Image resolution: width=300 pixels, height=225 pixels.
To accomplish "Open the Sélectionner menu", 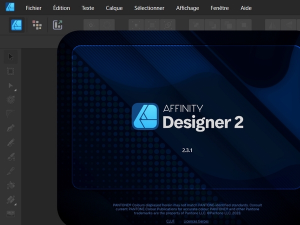I will coord(149,8).
